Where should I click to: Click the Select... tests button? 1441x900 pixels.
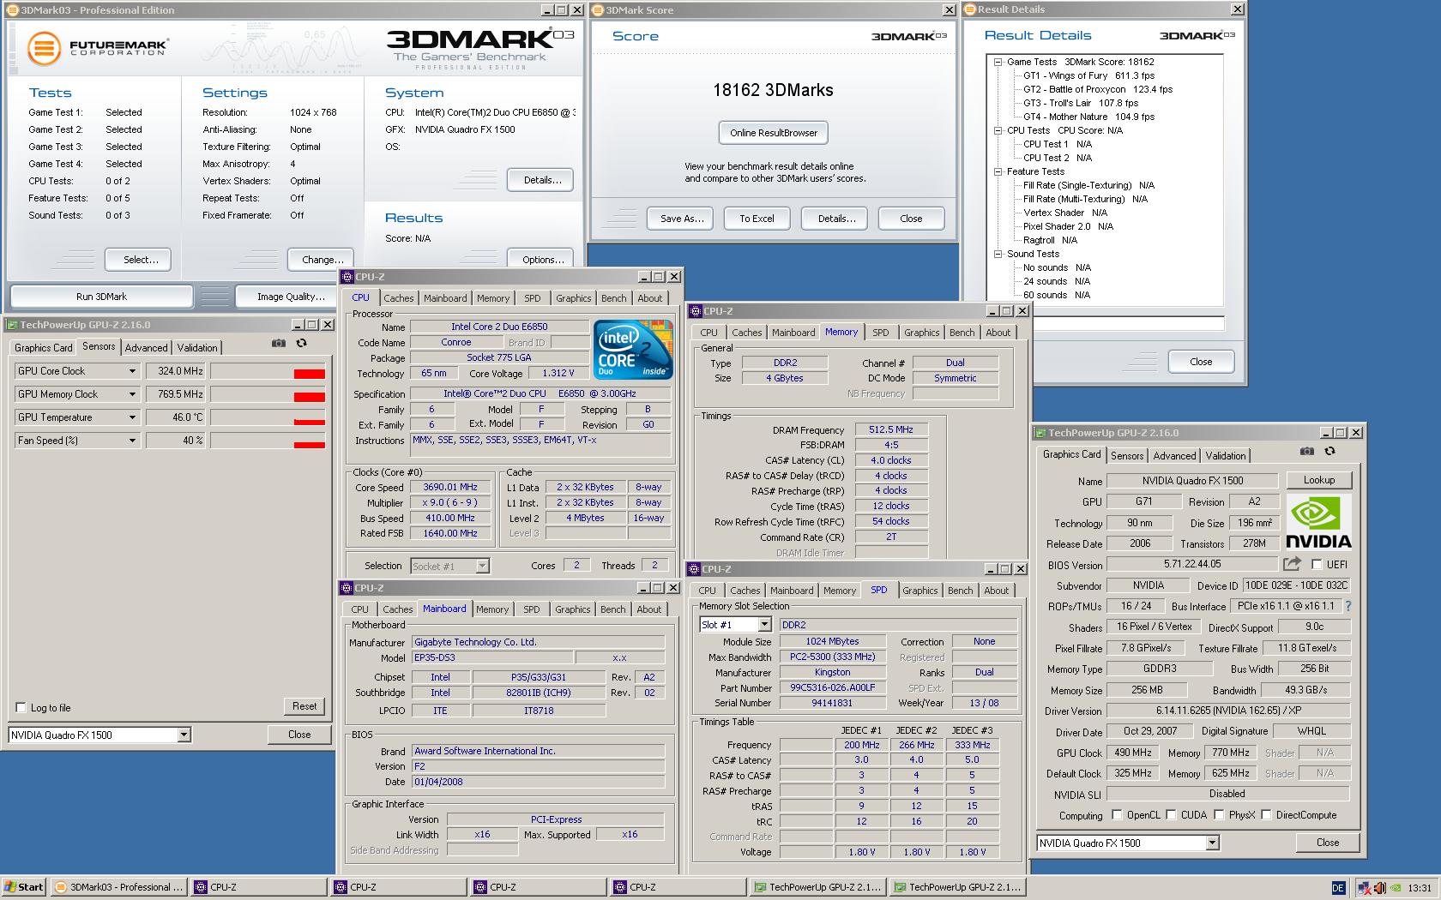[141, 260]
